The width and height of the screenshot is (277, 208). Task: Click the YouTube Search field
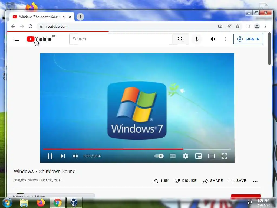[x=120, y=39]
